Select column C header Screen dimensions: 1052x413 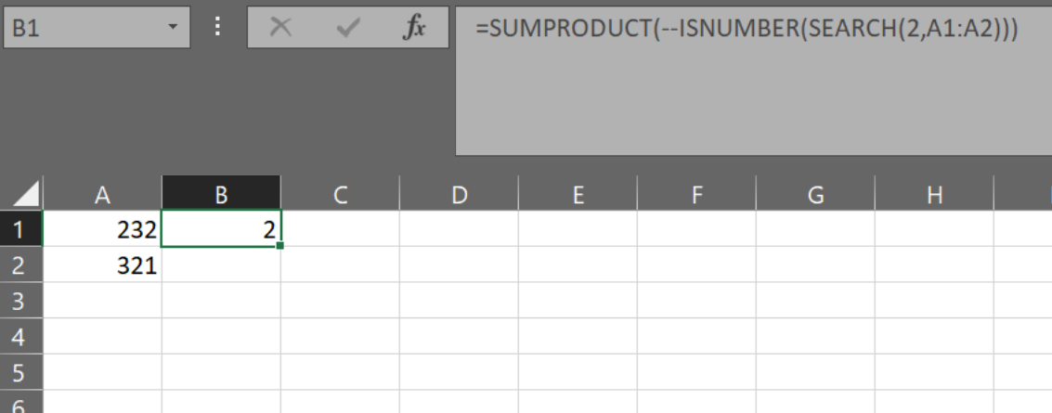tap(340, 195)
